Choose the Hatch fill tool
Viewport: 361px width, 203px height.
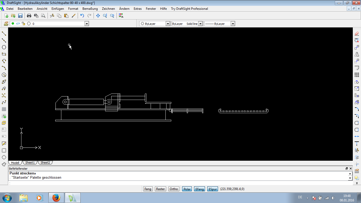pos(4,109)
